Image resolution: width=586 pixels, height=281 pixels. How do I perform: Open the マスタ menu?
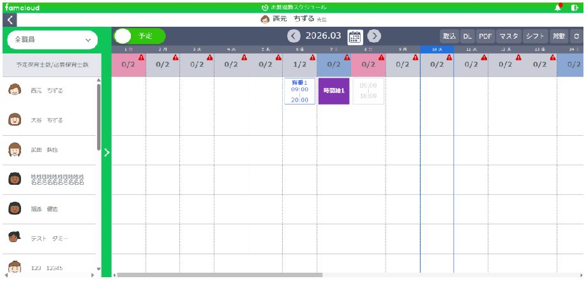tap(508, 36)
